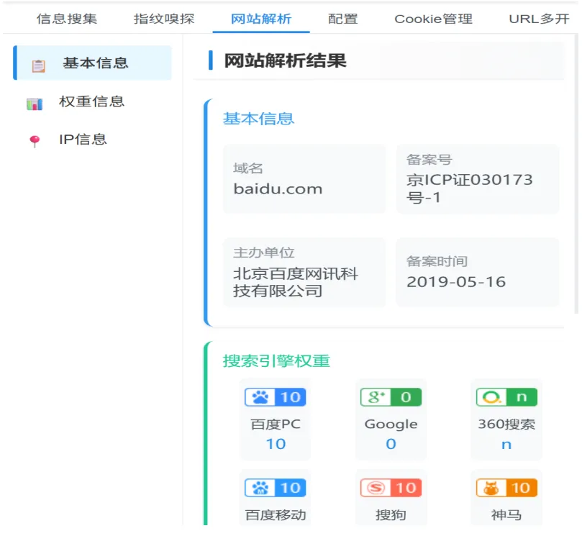Click the 备案号 field label

click(x=429, y=160)
